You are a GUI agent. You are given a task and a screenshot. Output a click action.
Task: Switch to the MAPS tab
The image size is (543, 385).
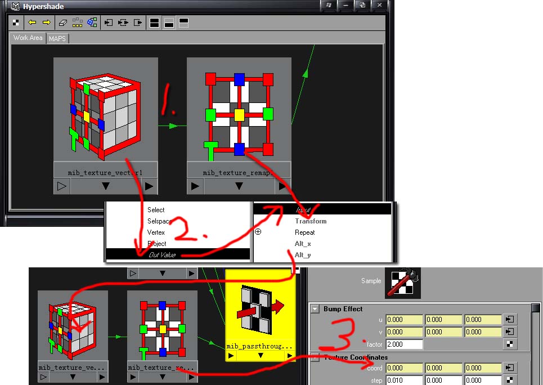tap(57, 38)
